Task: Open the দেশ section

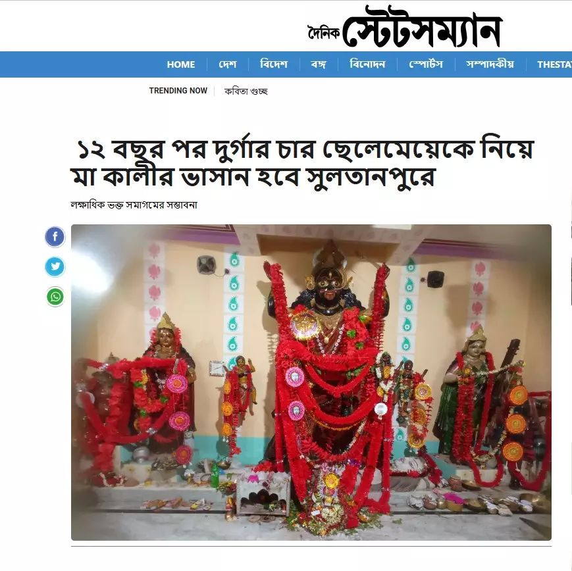Action: point(228,64)
